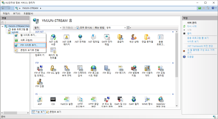Click the 중지 action link
218x119 pixels.
(189, 33)
